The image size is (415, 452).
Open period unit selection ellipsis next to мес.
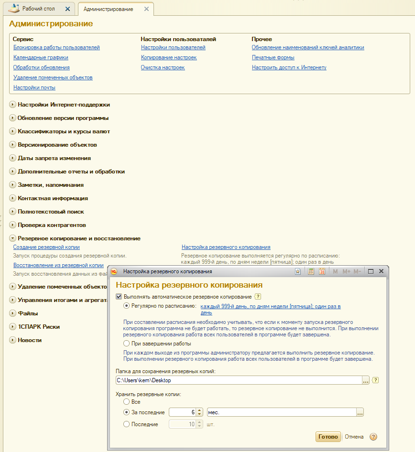pyautogui.click(x=360, y=412)
